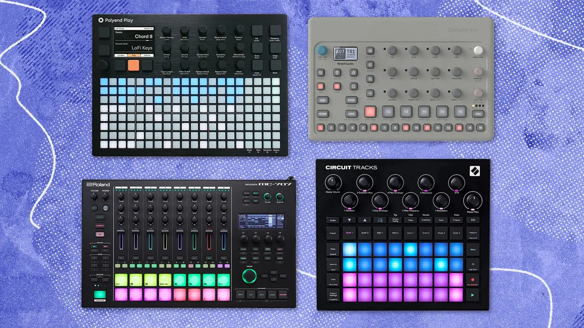Toggle the T4 track pad on Elektron Model:Cycles
Viewport: 584px width, 328px height.
pos(424,112)
